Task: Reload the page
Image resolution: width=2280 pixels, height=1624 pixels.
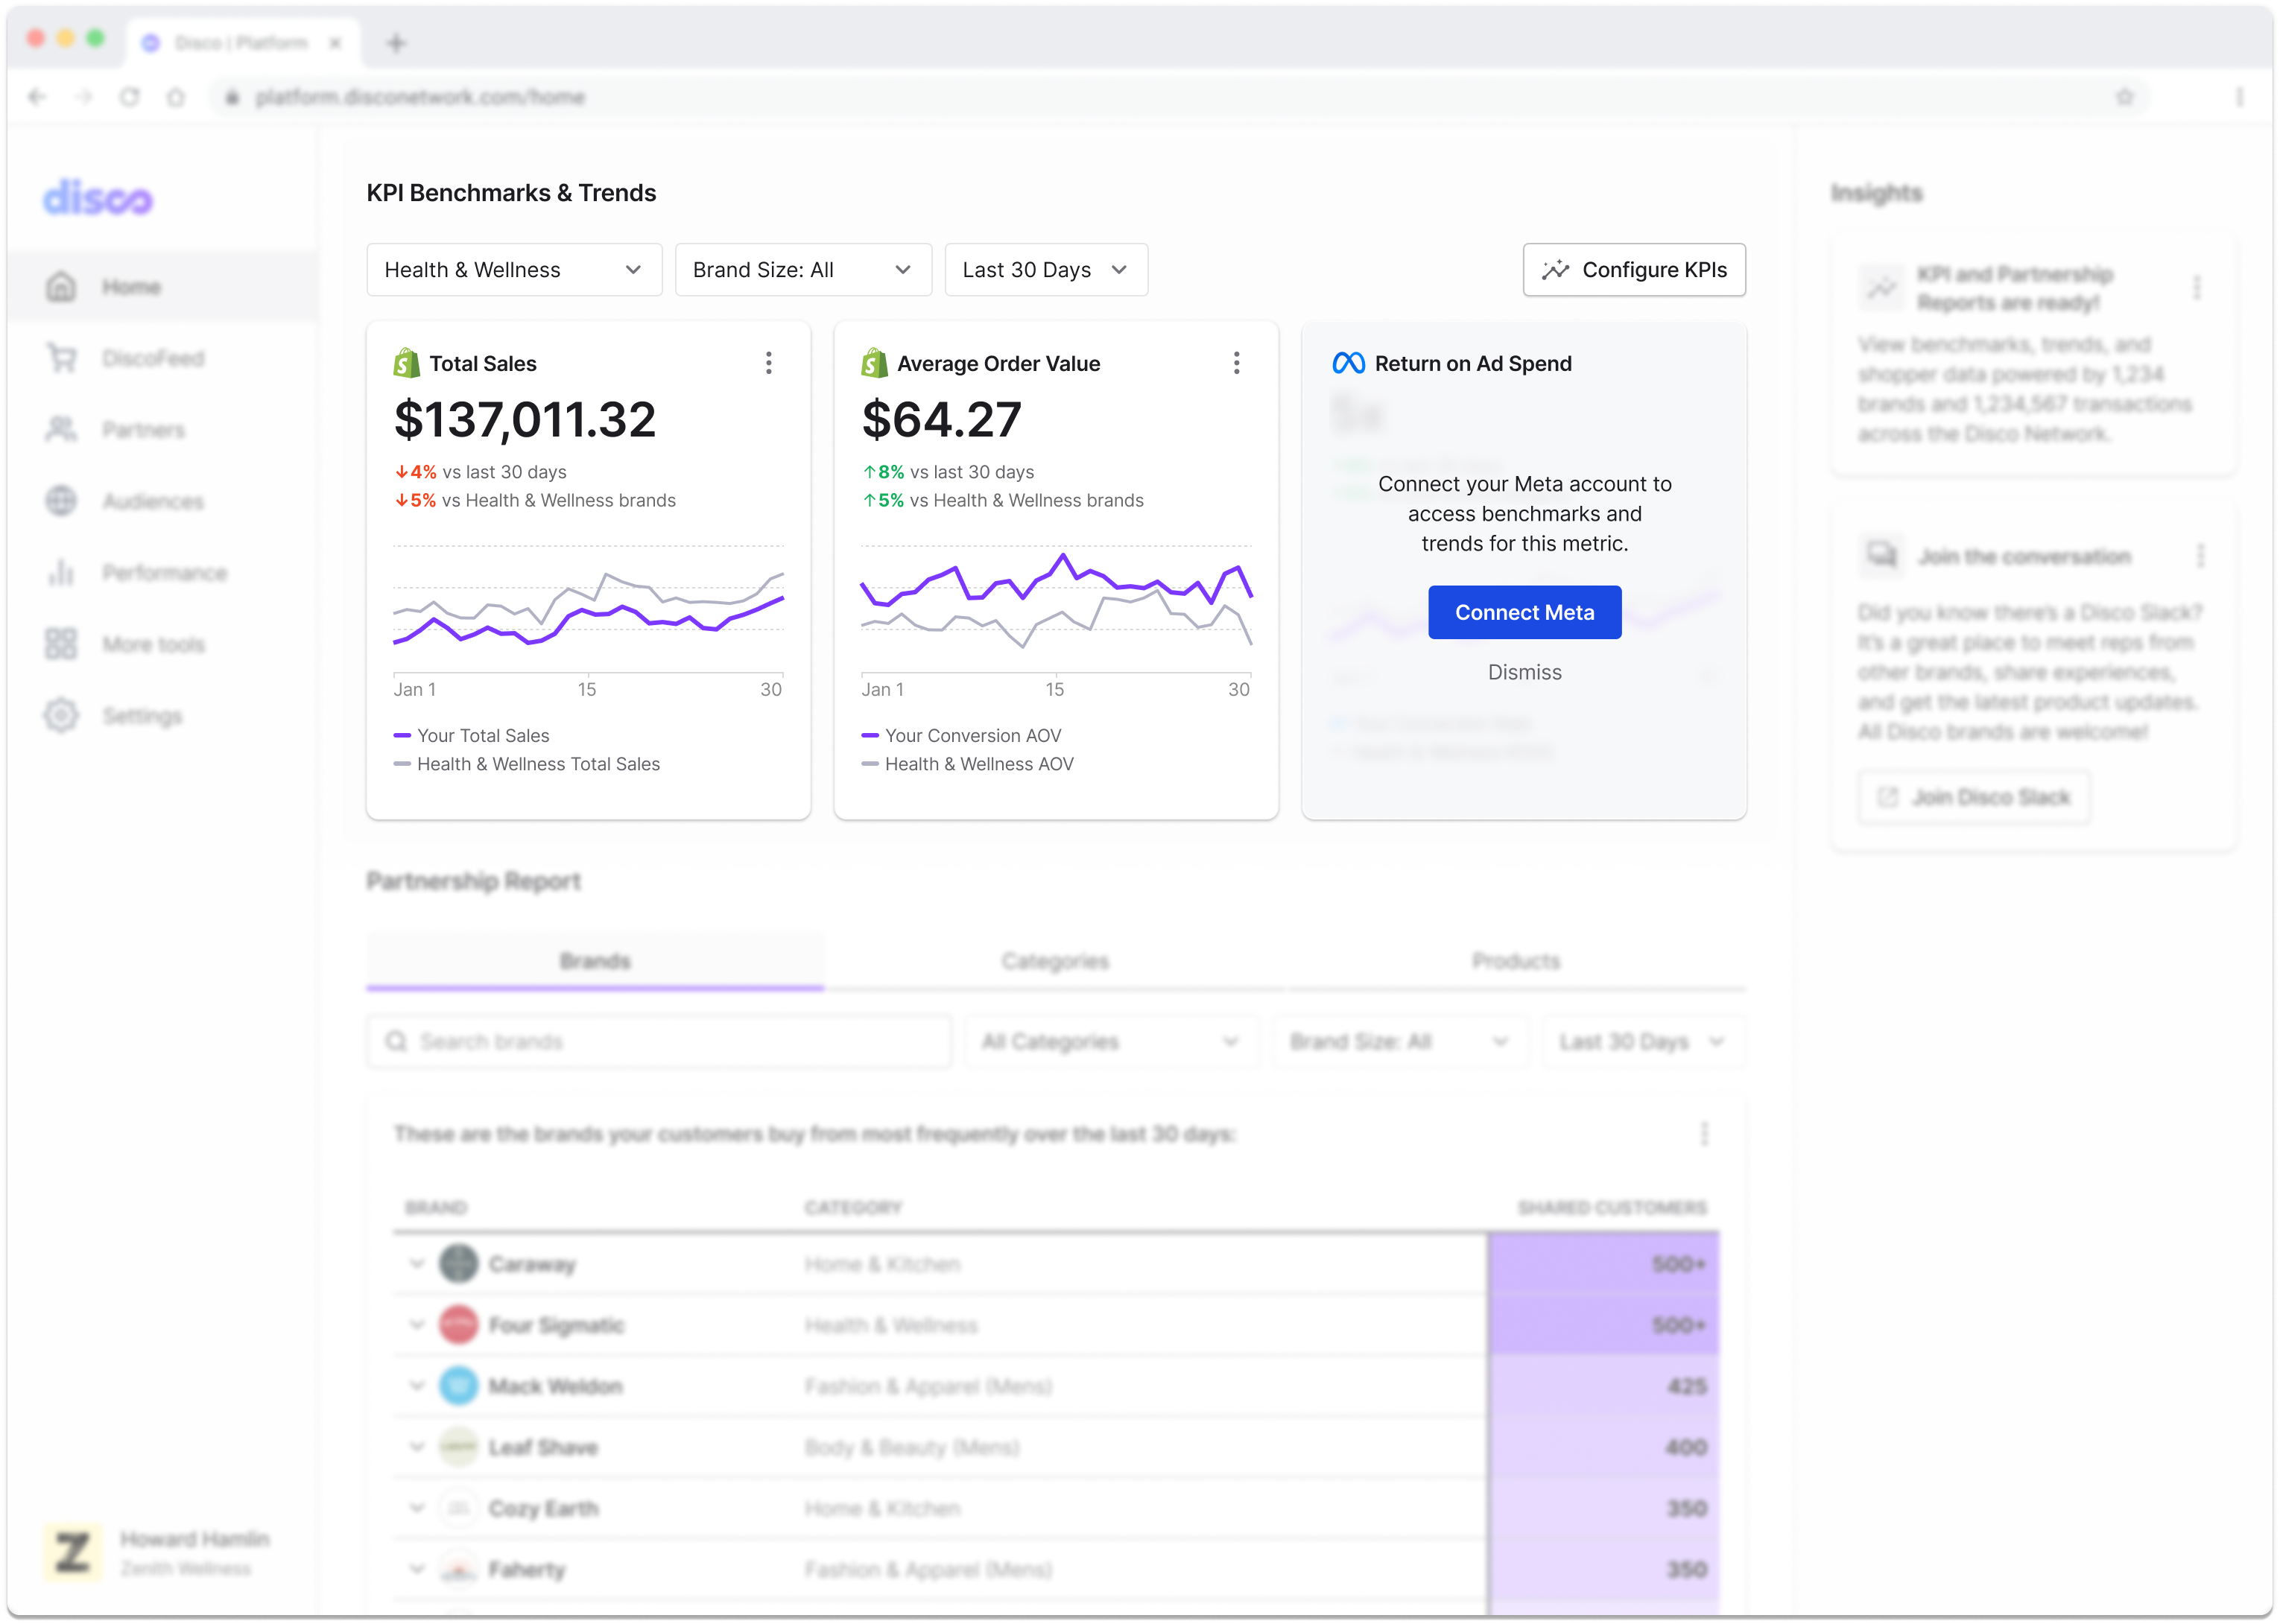Action: coord(130,97)
